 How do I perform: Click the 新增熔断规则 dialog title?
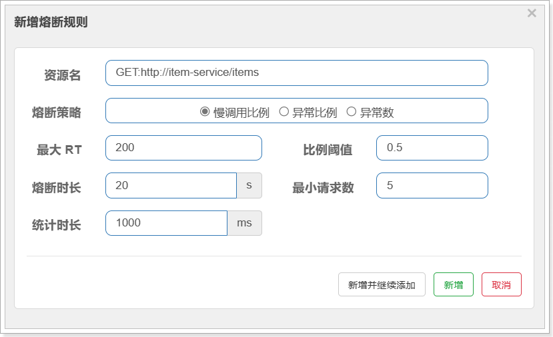[51, 22]
